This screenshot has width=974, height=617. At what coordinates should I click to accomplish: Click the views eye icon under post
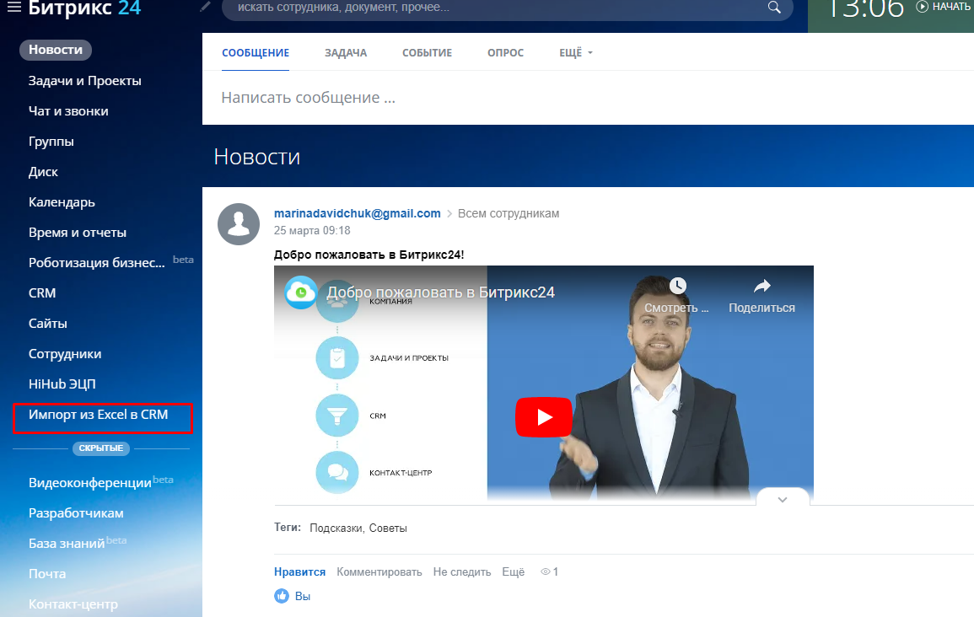546,572
